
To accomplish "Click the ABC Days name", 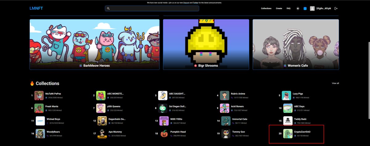I will [x=299, y=106].
